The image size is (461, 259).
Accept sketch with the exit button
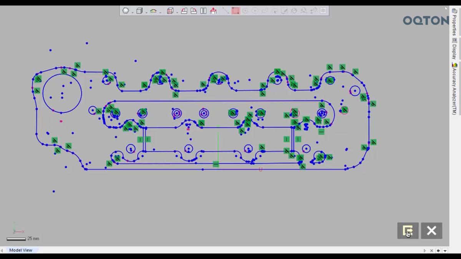(x=408, y=231)
